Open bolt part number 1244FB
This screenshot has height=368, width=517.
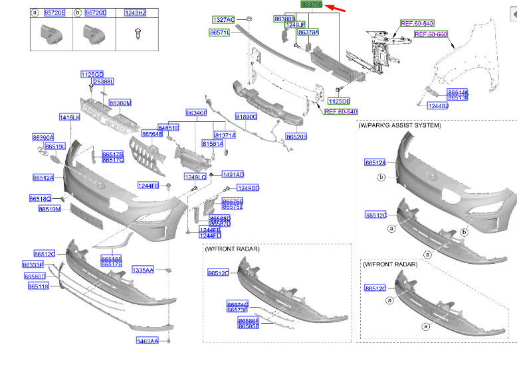point(148,186)
